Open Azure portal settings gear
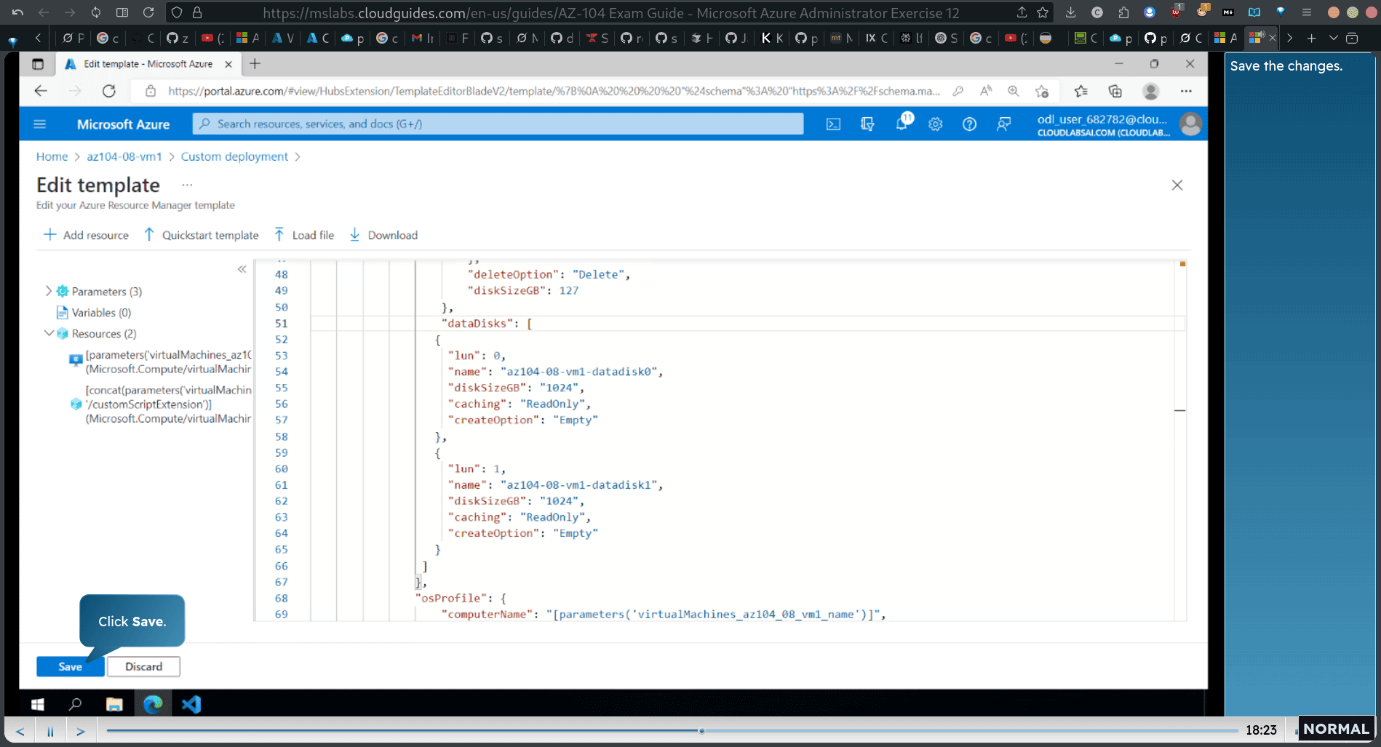The image size is (1381, 747). click(x=936, y=124)
